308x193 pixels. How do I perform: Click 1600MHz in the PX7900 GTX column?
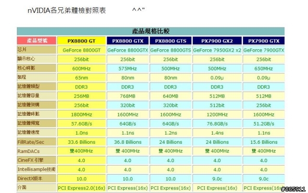[x=264, y=114]
